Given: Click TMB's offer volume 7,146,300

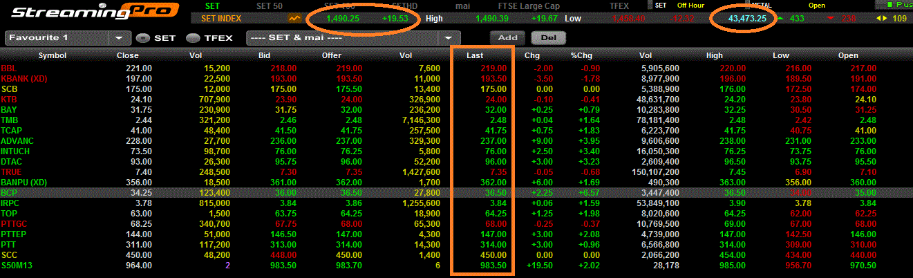Looking at the screenshot, I should [420, 120].
